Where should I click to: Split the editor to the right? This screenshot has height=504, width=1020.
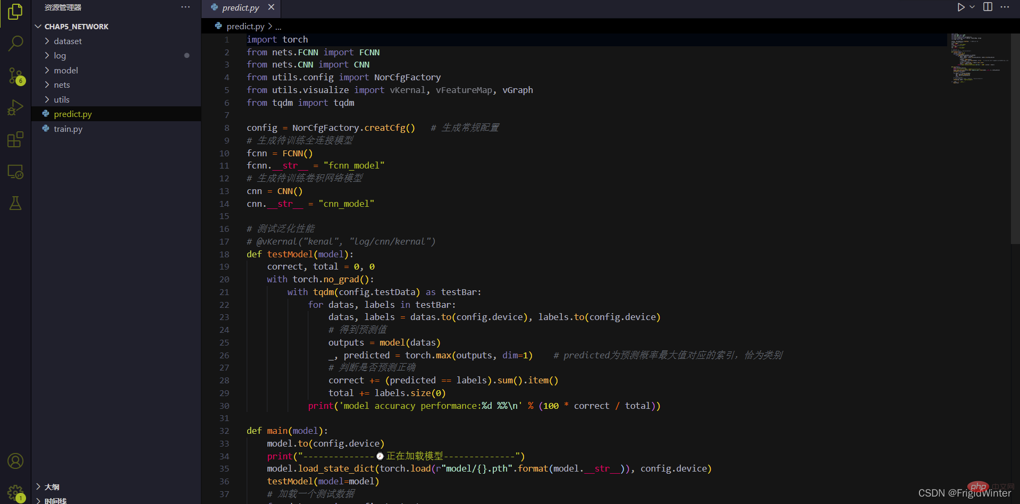click(x=988, y=7)
